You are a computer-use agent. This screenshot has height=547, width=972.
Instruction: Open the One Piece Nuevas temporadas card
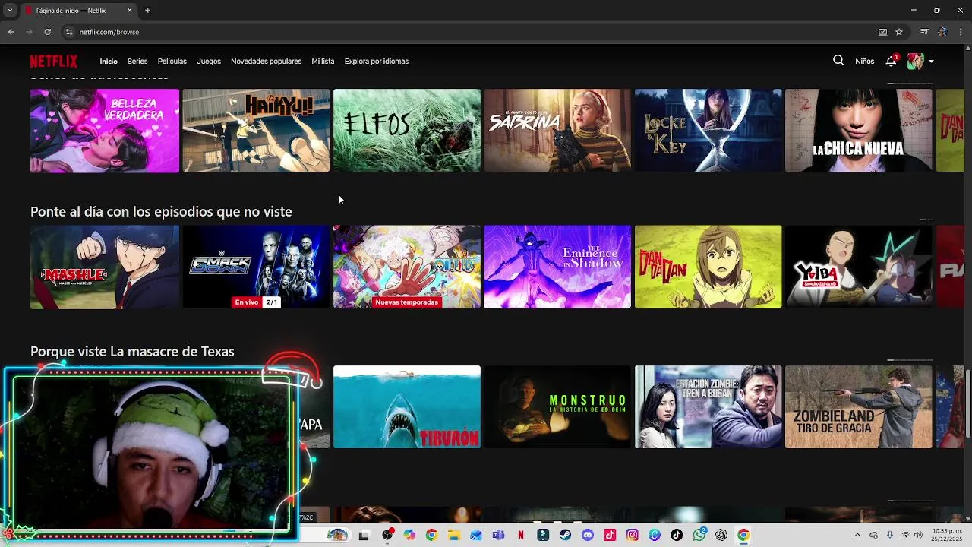tap(407, 267)
